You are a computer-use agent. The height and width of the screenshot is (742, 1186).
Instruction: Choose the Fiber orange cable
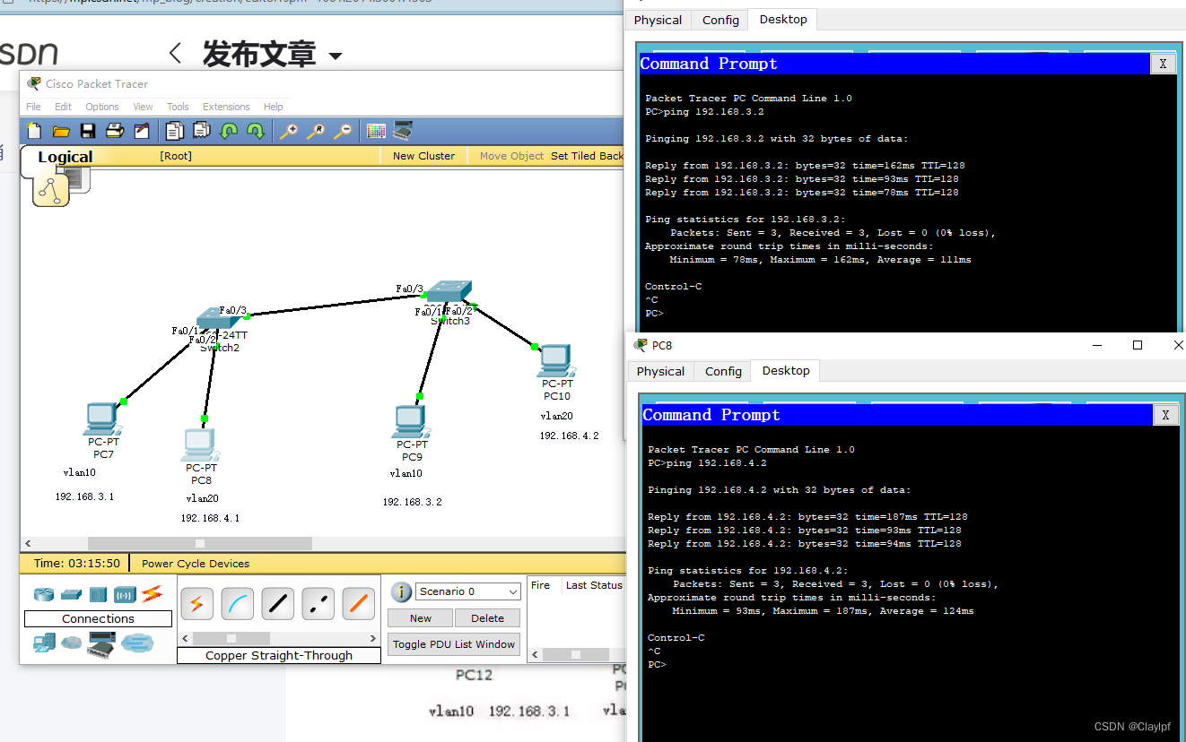pos(359,604)
